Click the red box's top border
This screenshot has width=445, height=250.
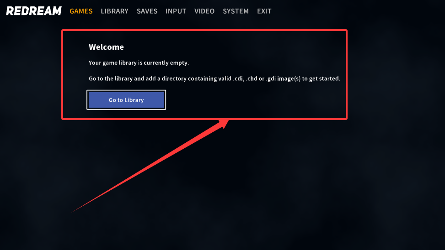[204, 30]
